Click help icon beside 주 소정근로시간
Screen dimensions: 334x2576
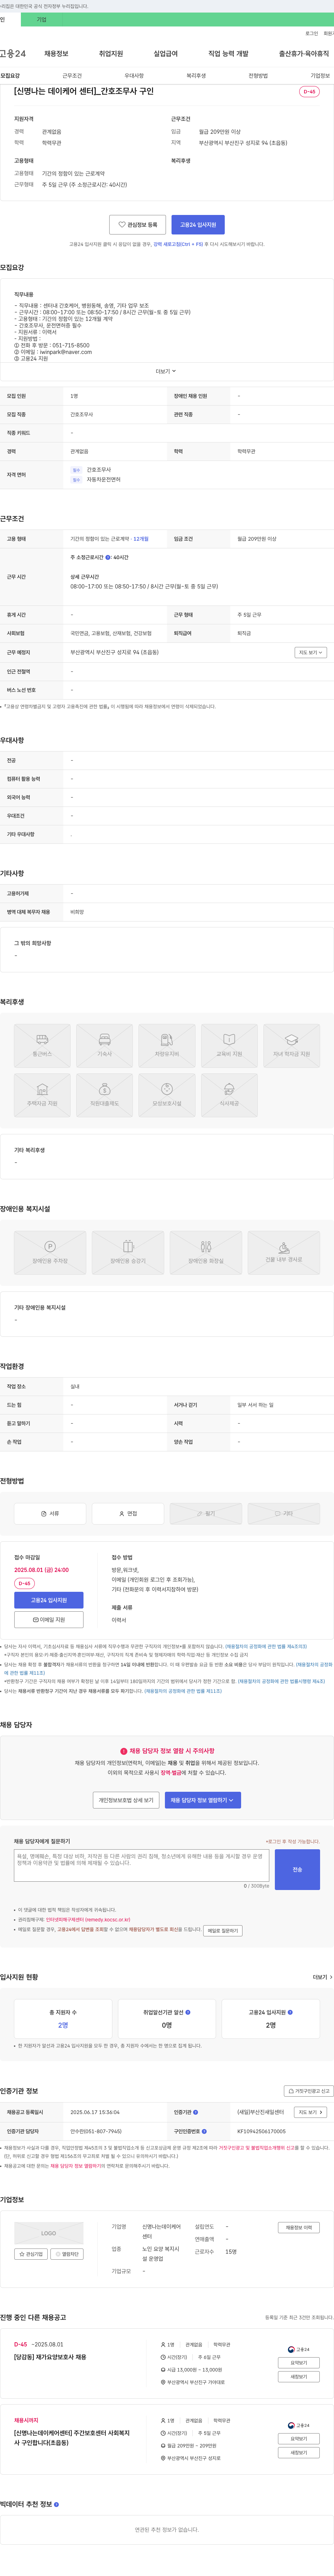pyautogui.click(x=108, y=557)
